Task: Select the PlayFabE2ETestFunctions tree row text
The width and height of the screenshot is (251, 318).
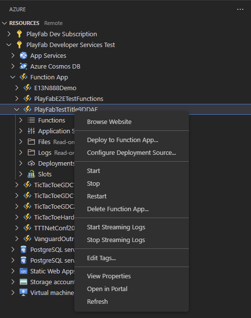Action: click(x=68, y=99)
